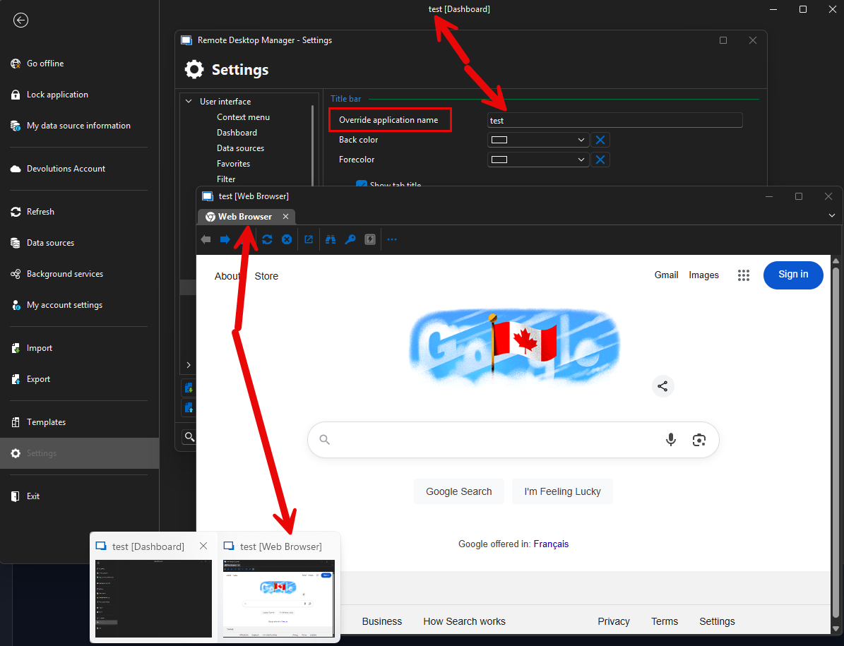
Task: Navigate forward in the embedded browser
Action: coord(225,240)
